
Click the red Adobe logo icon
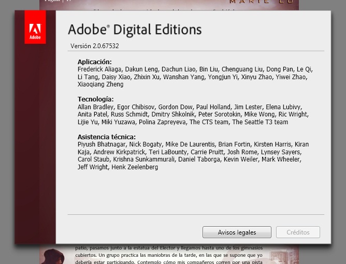35,27
